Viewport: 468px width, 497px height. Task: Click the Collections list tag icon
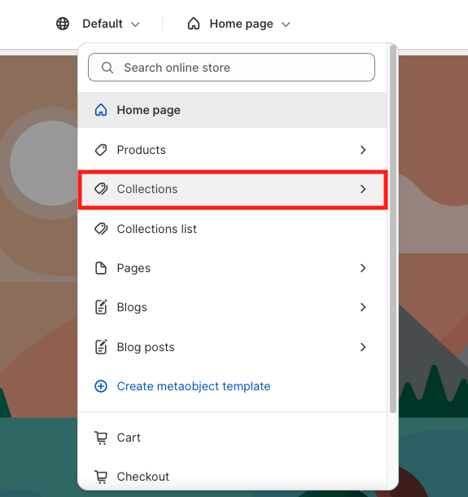pyautogui.click(x=101, y=229)
